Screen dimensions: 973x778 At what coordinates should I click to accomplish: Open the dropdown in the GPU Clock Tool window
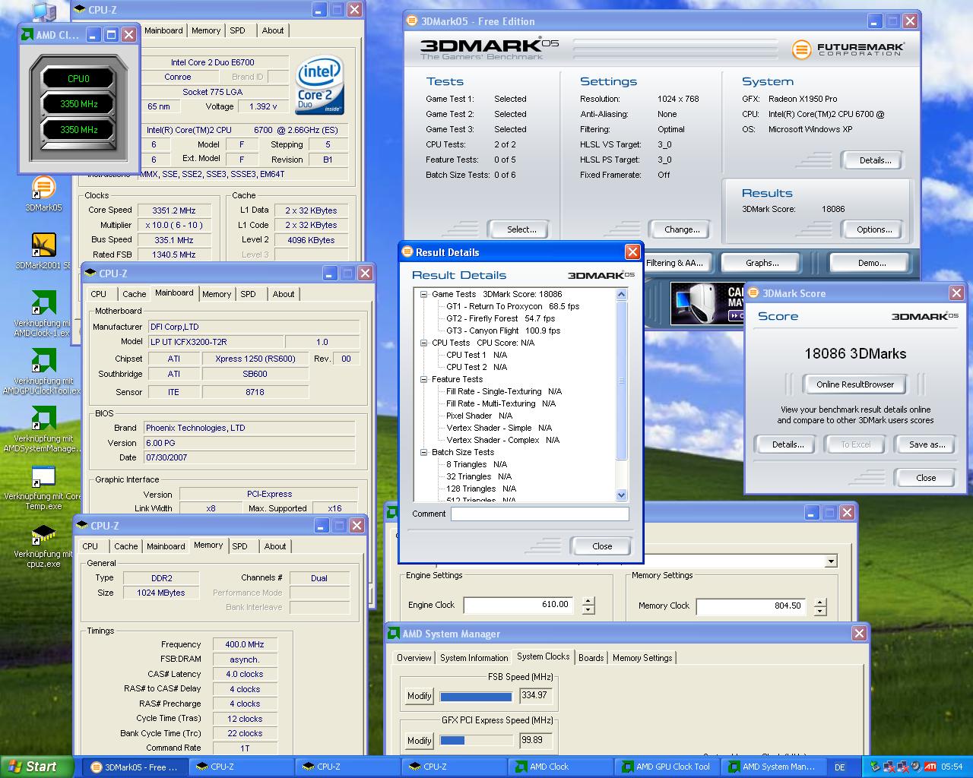click(x=831, y=561)
